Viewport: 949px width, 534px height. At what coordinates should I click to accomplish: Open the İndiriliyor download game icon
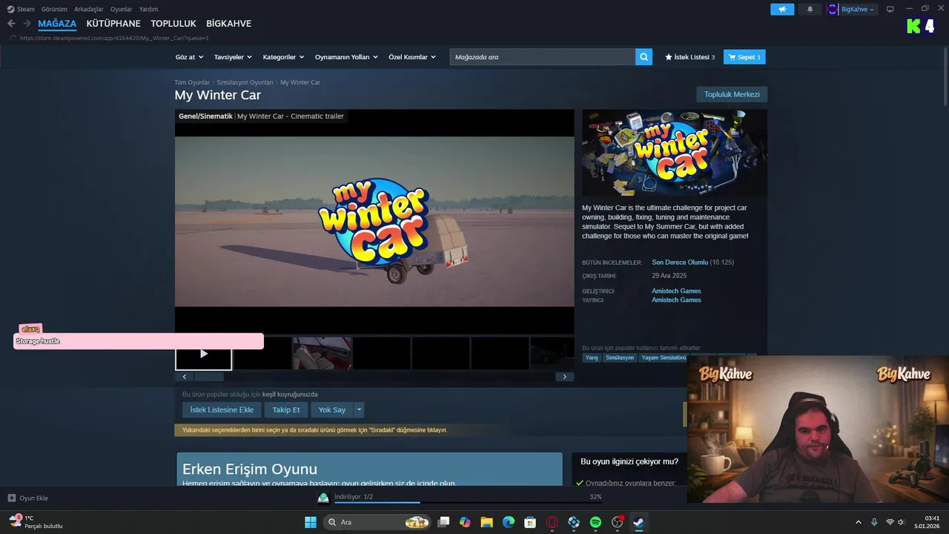click(x=323, y=498)
